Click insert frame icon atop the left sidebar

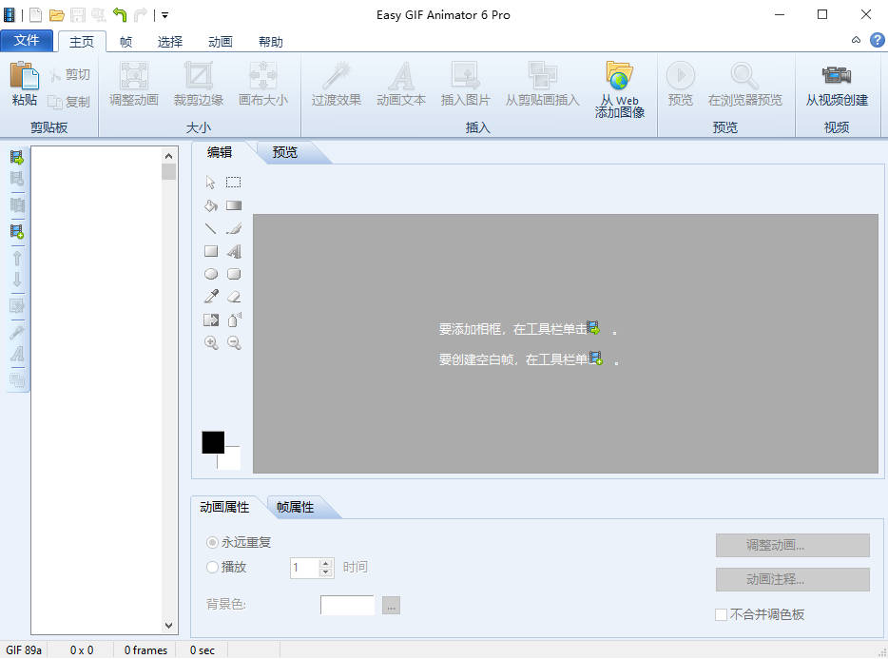(x=17, y=158)
